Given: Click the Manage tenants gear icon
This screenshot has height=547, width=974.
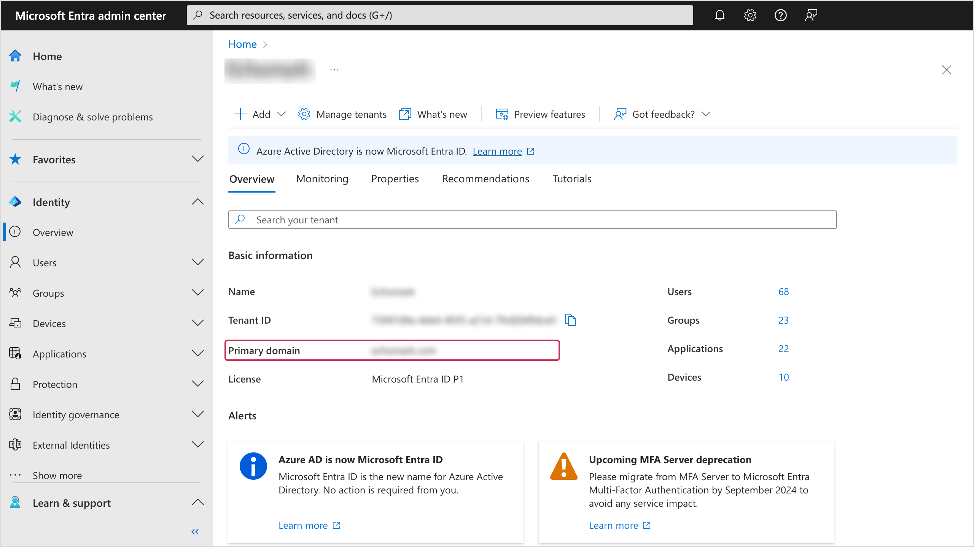Looking at the screenshot, I should (x=304, y=114).
